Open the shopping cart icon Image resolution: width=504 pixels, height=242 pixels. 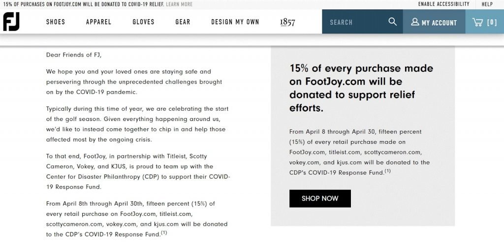(477, 22)
